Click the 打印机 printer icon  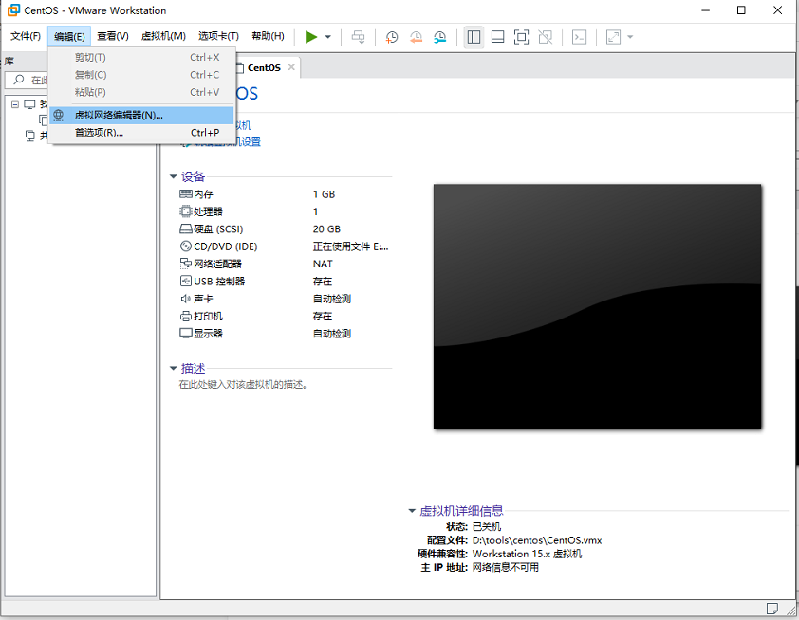[185, 316]
